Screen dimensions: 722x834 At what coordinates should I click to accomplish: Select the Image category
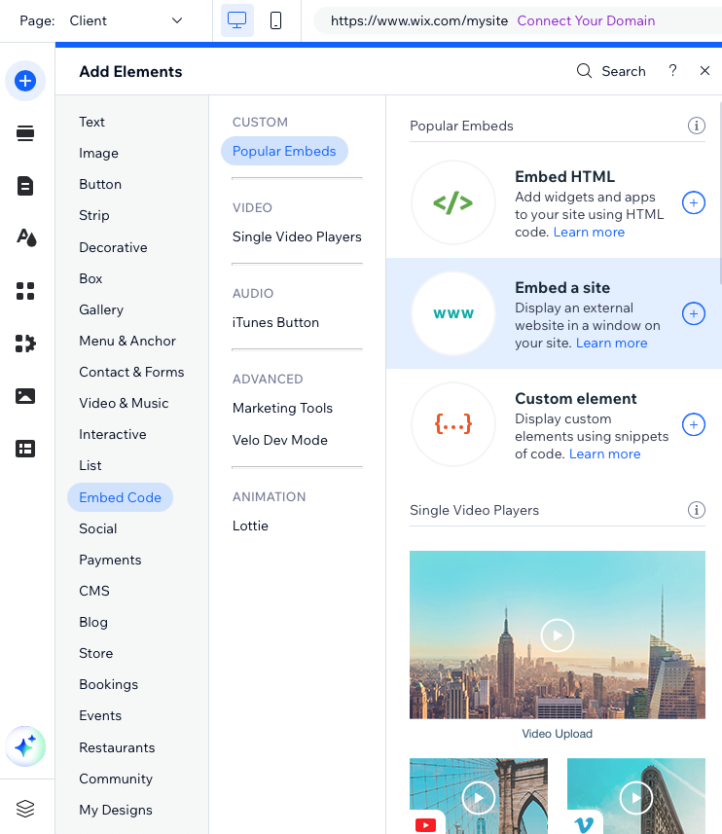click(98, 153)
